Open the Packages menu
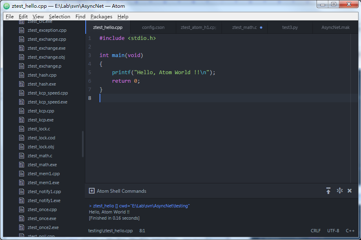Image resolution: width=361 pixels, height=240 pixels. click(x=101, y=17)
